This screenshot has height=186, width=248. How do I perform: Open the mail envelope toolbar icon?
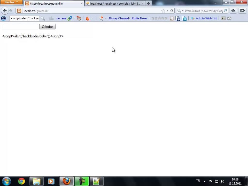click(x=229, y=18)
